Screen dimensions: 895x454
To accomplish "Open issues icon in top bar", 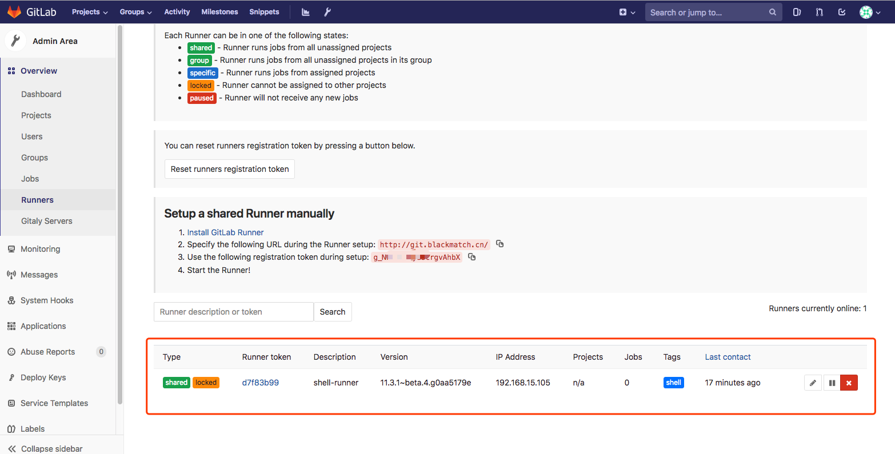I will point(797,12).
